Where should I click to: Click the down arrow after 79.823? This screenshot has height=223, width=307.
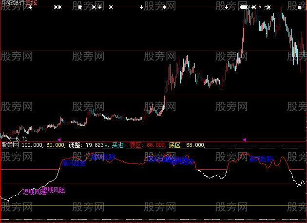pos(106,145)
